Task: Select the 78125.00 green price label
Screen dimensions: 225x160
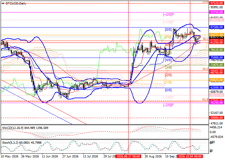Action: (217, 50)
